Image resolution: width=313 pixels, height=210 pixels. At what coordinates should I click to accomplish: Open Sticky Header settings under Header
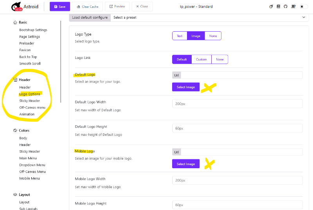click(30, 101)
